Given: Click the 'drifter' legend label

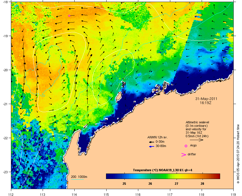Looking at the screenshot, I should (192, 154).
